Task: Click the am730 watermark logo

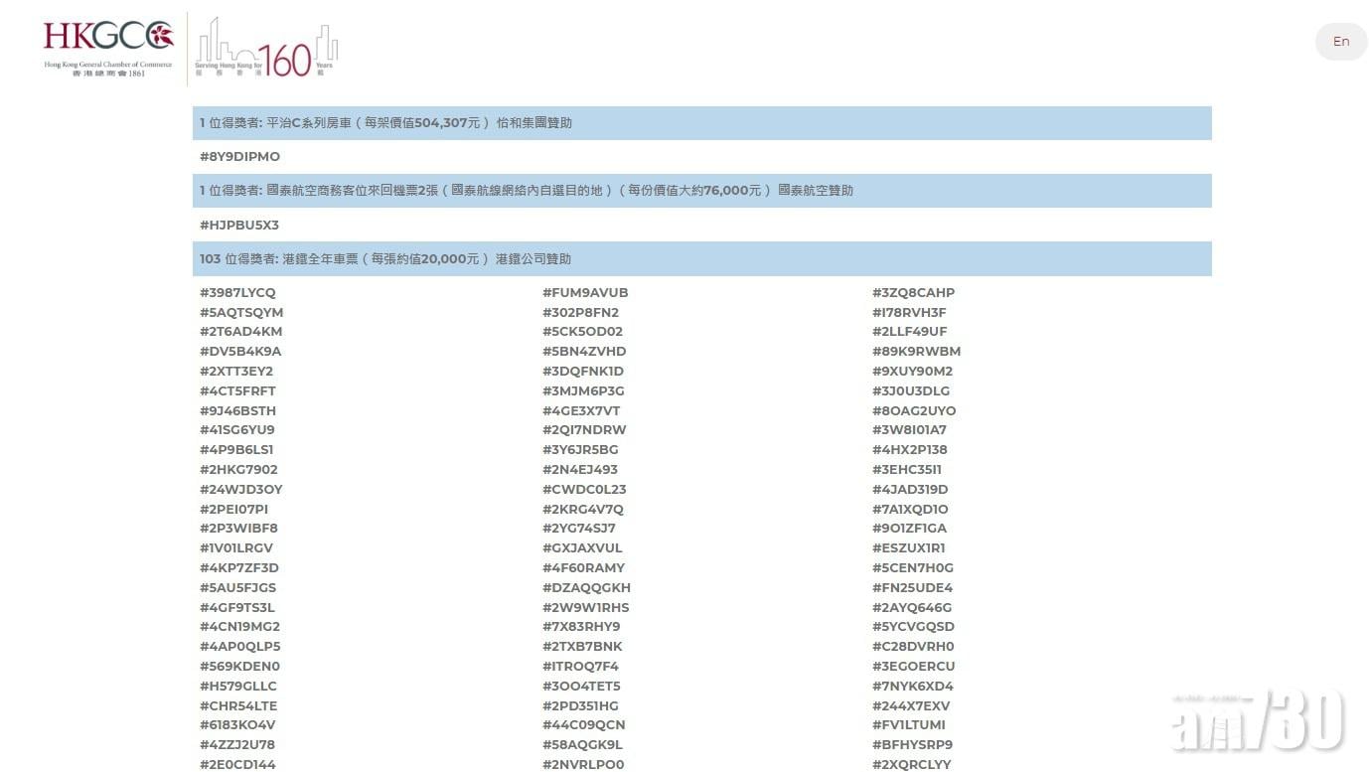Action: (x=1258, y=718)
